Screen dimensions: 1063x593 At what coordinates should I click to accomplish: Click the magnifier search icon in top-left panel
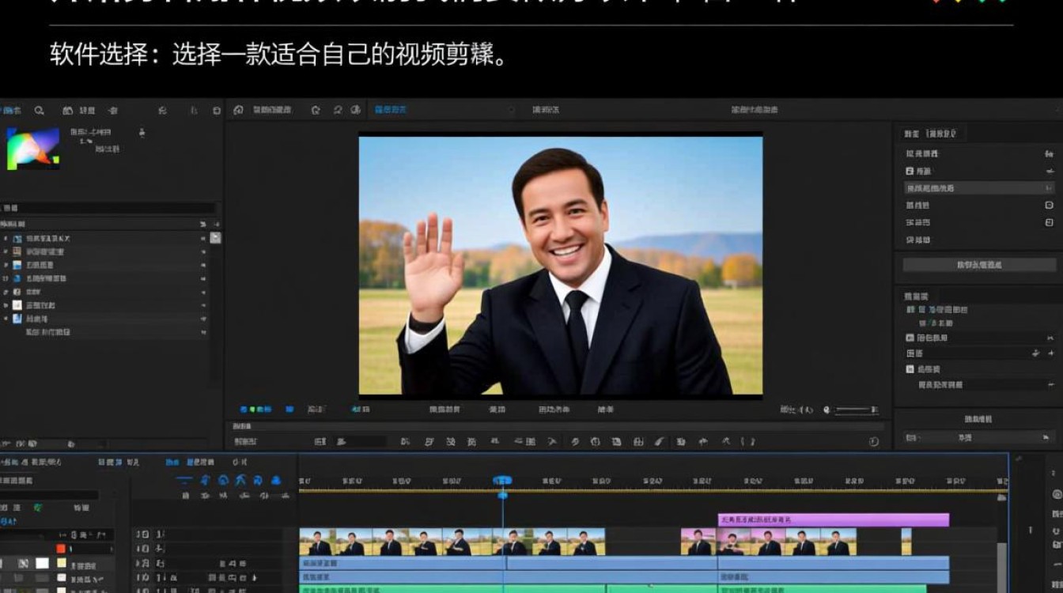pos(39,111)
